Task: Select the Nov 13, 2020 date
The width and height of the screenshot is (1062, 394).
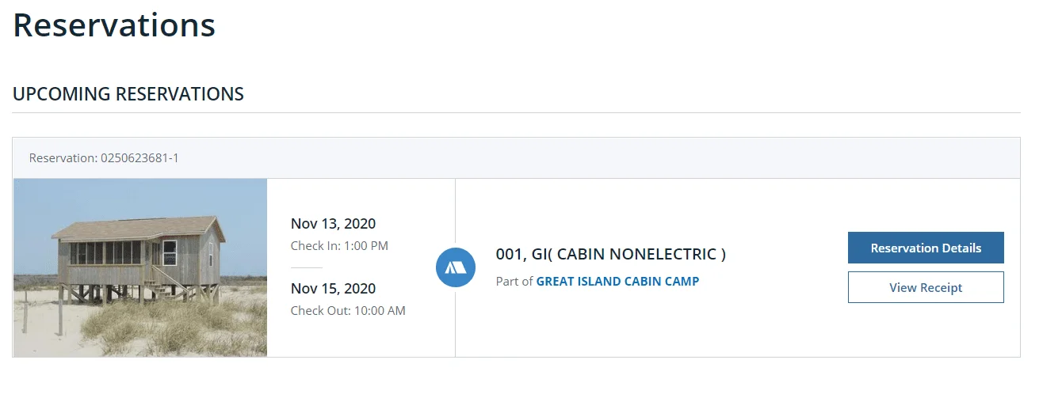Action: (333, 223)
